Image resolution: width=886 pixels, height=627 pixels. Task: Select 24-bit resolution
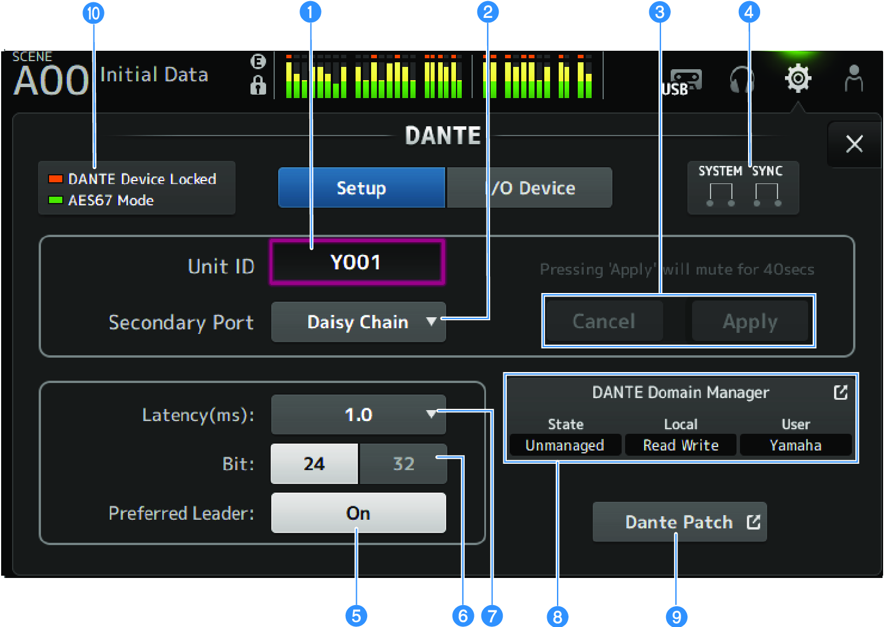(x=315, y=463)
